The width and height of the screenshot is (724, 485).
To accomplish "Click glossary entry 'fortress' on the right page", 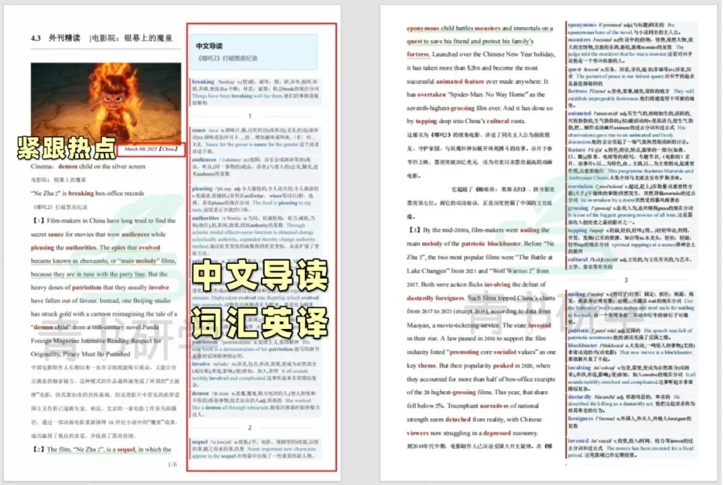I will pos(577,91).
